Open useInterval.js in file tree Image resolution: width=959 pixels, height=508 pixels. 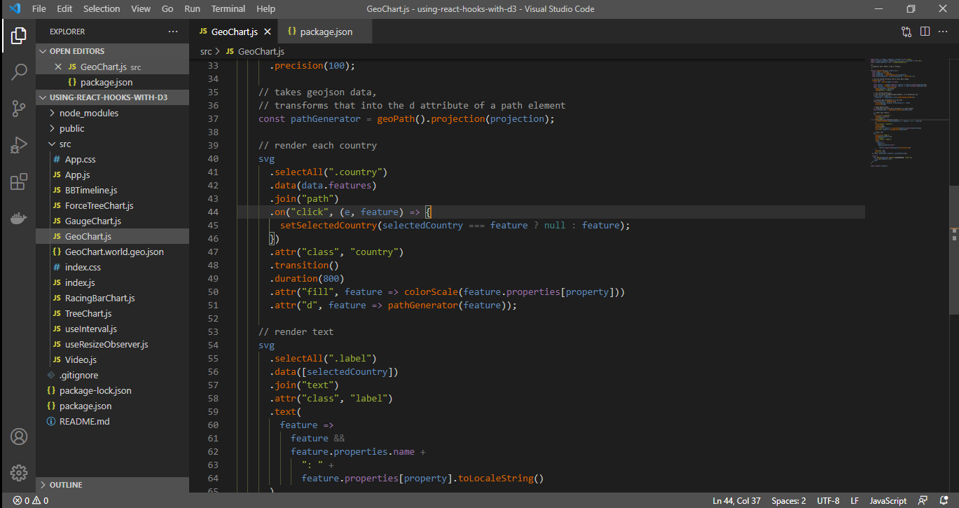point(112,329)
